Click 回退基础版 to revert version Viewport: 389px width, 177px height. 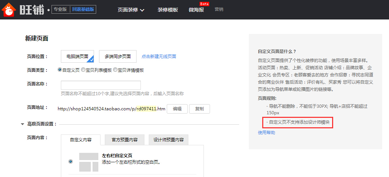(x=83, y=9)
